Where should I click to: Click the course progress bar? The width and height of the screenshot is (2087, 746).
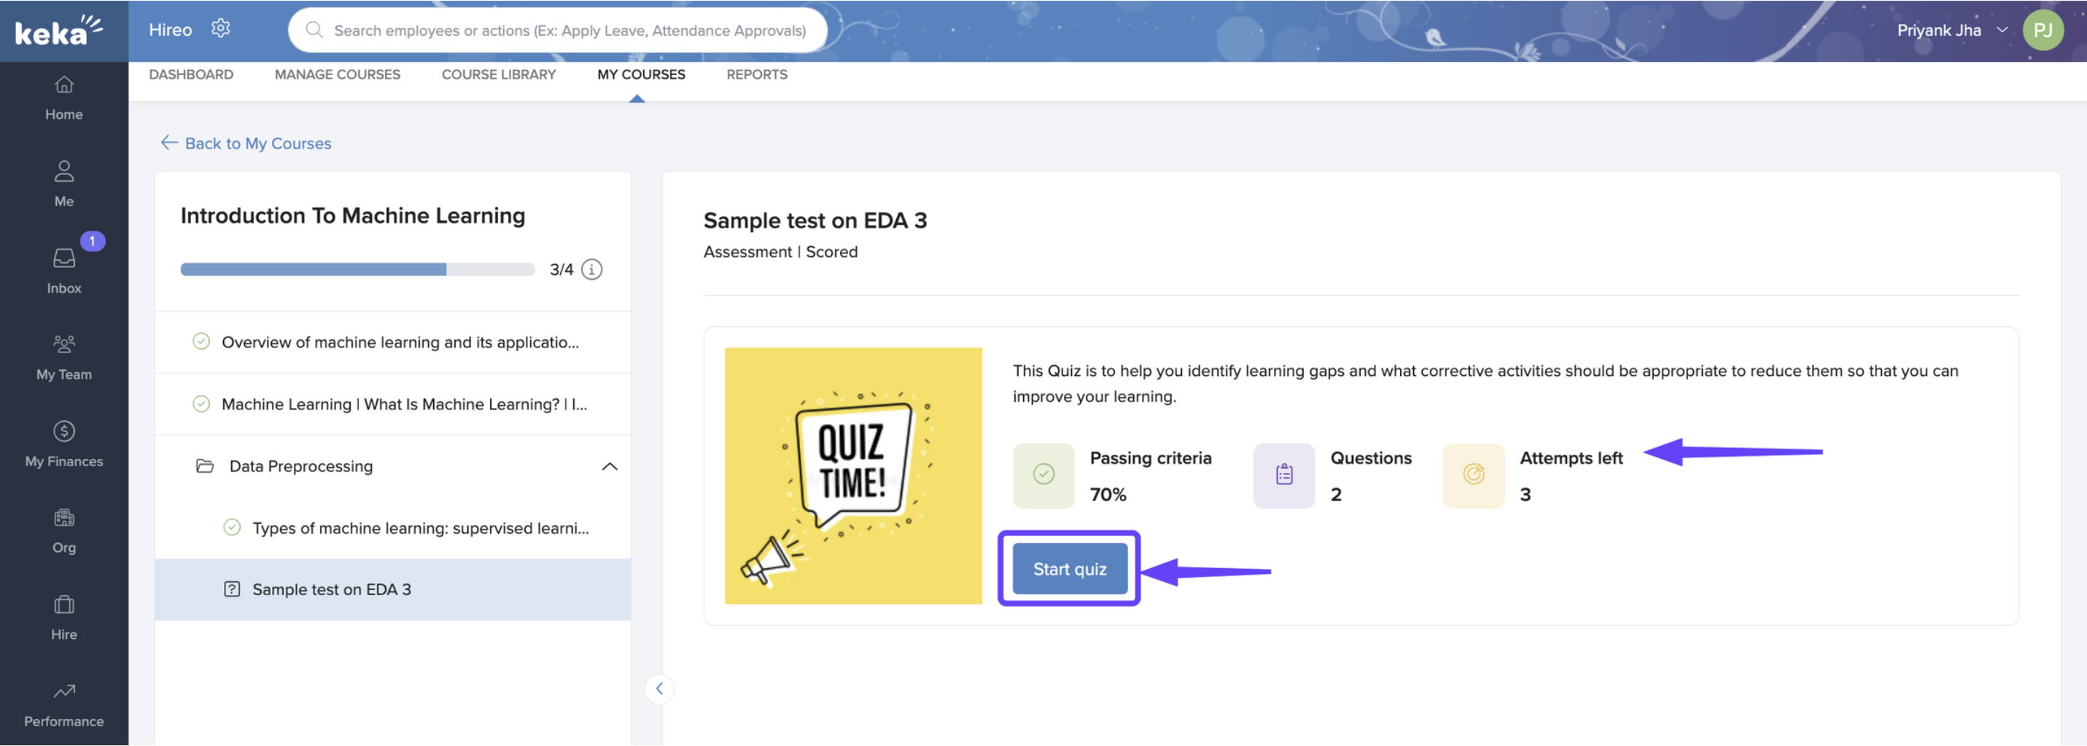(357, 270)
